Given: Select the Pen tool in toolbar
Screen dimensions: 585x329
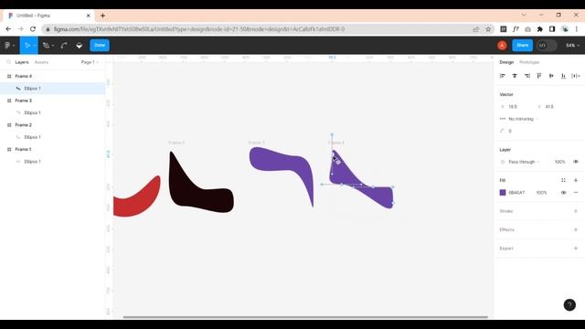Looking at the screenshot, I should 47,46.
